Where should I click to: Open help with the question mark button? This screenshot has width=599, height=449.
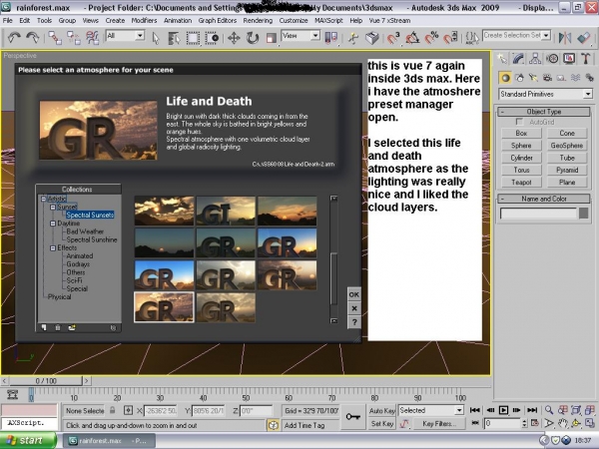[354, 322]
